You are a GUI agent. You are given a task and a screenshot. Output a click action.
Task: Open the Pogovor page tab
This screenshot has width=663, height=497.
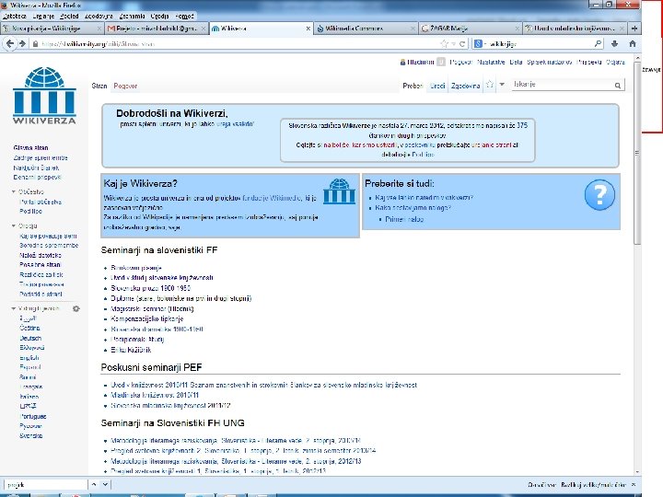(125, 86)
